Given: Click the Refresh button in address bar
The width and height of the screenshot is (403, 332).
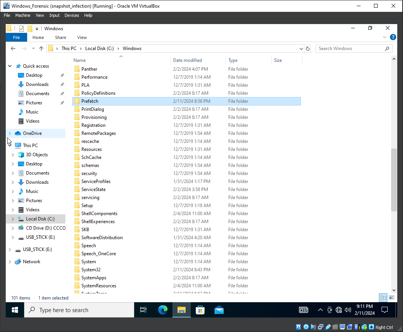Looking at the screenshot, I should click(308, 49).
